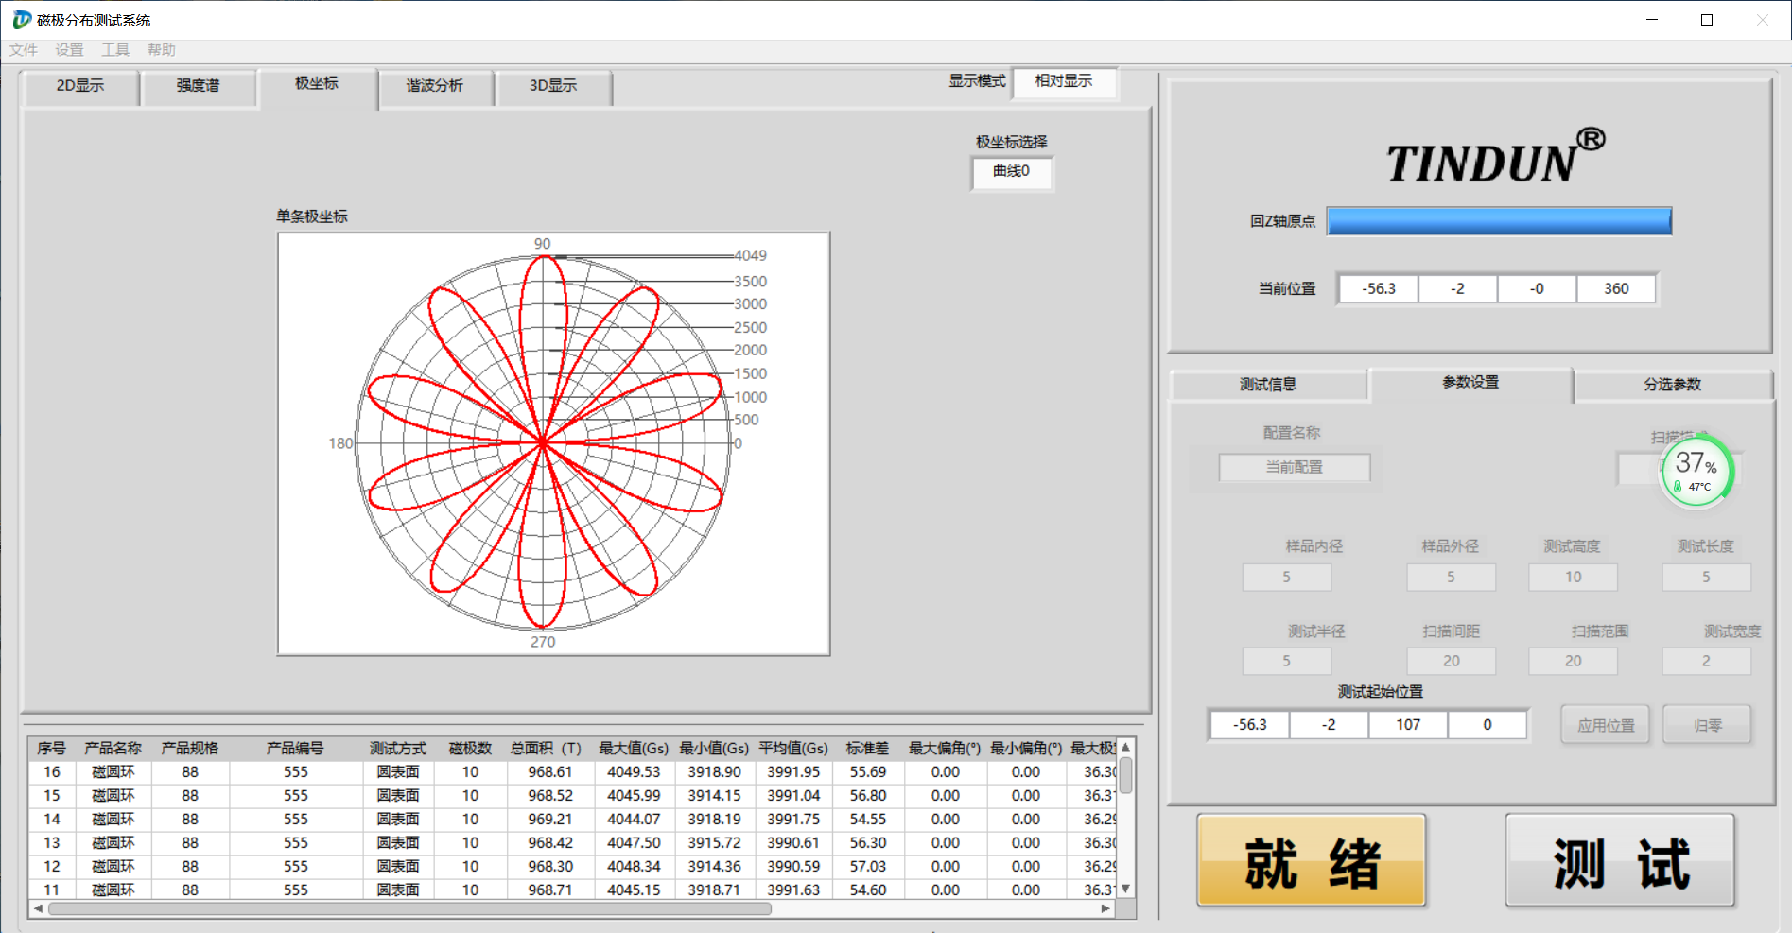Click the app logo icon in title bar
1792x933 pixels.
point(21,20)
